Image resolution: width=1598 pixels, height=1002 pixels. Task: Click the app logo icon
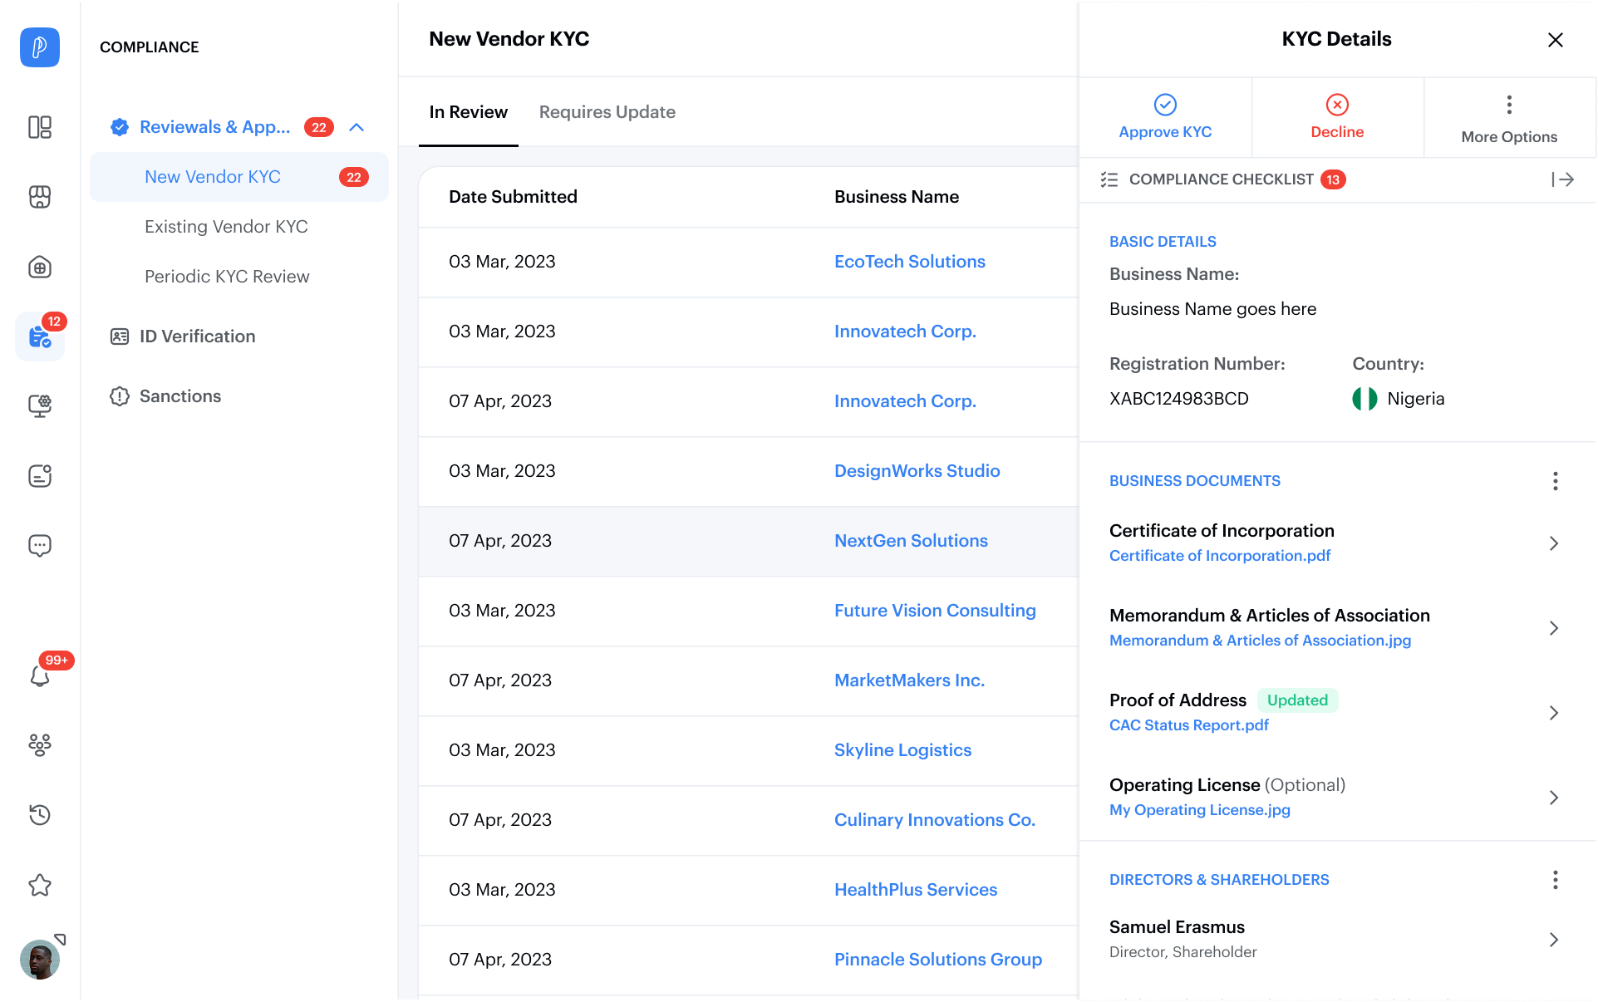click(x=39, y=47)
